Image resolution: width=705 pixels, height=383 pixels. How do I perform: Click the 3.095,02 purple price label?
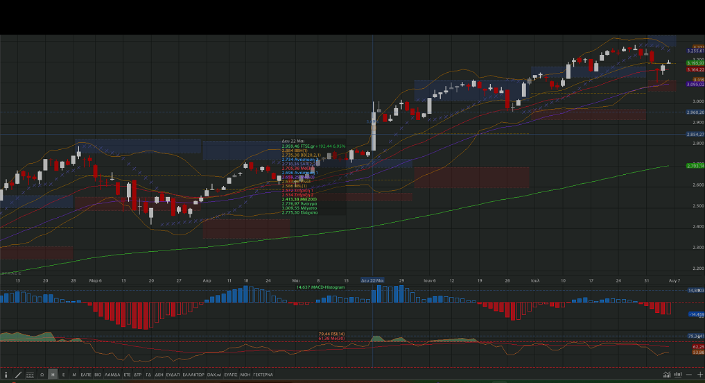point(695,84)
